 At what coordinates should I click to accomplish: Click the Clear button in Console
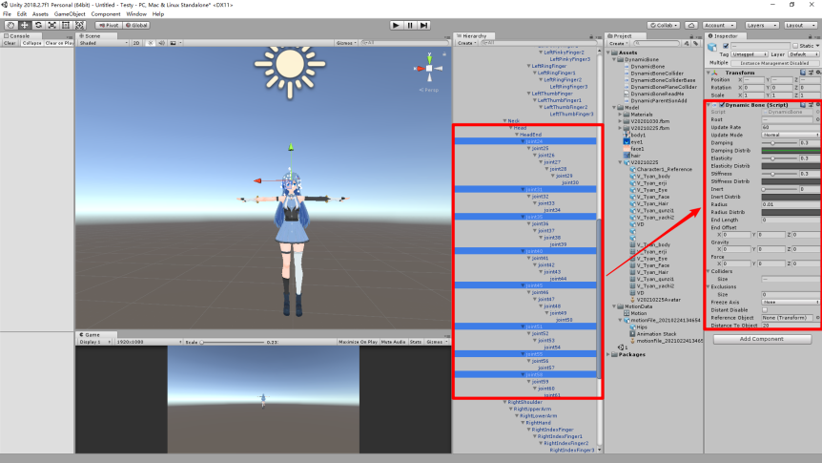(10, 43)
